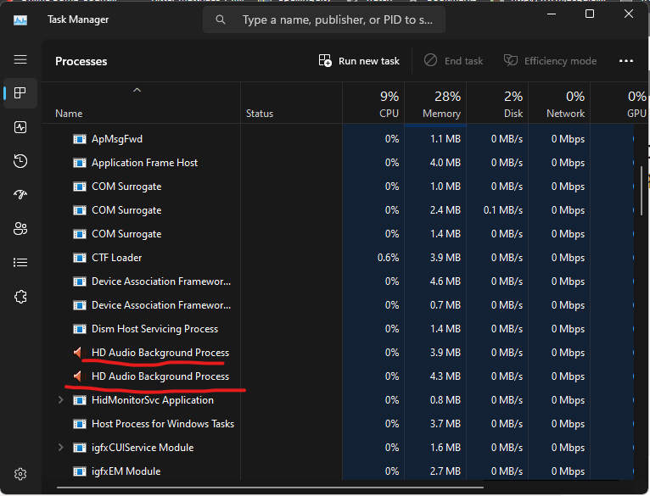Open the Details sidebar icon
Screen dimensions: 650x496
(20, 262)
